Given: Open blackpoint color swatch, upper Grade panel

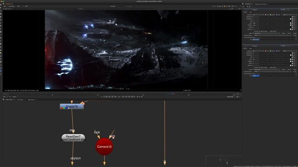Looking at the screenshot, I should (x=291, y=17).
